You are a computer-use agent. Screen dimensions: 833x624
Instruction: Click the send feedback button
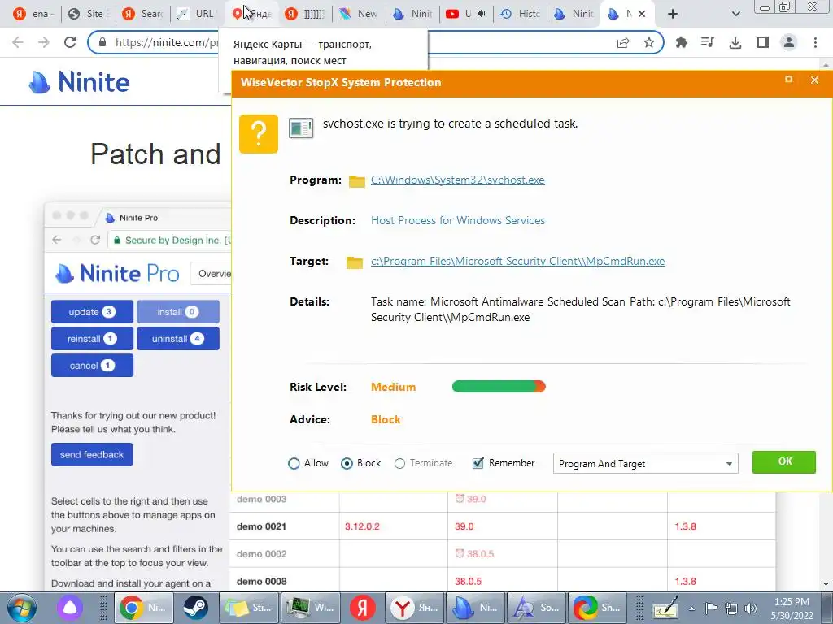pyautogui.click(x=92, y=455)
